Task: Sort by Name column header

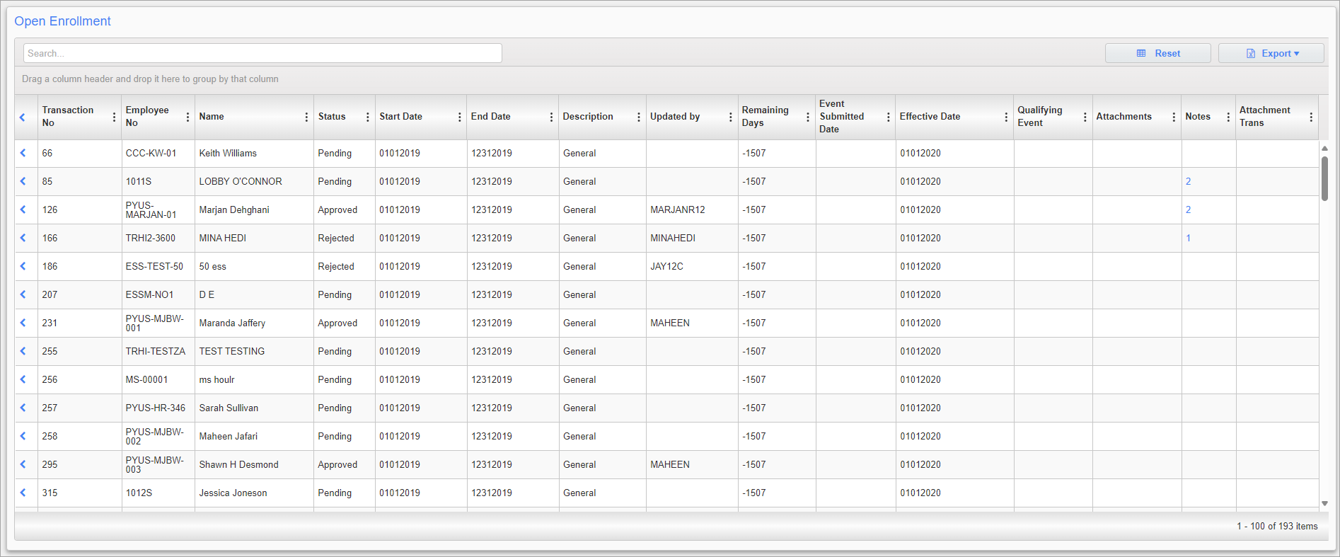Action: (x=212, y=117)
